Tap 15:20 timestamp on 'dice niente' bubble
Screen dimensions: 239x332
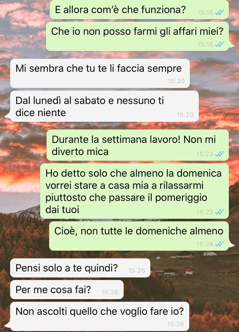tap(185, 115)
